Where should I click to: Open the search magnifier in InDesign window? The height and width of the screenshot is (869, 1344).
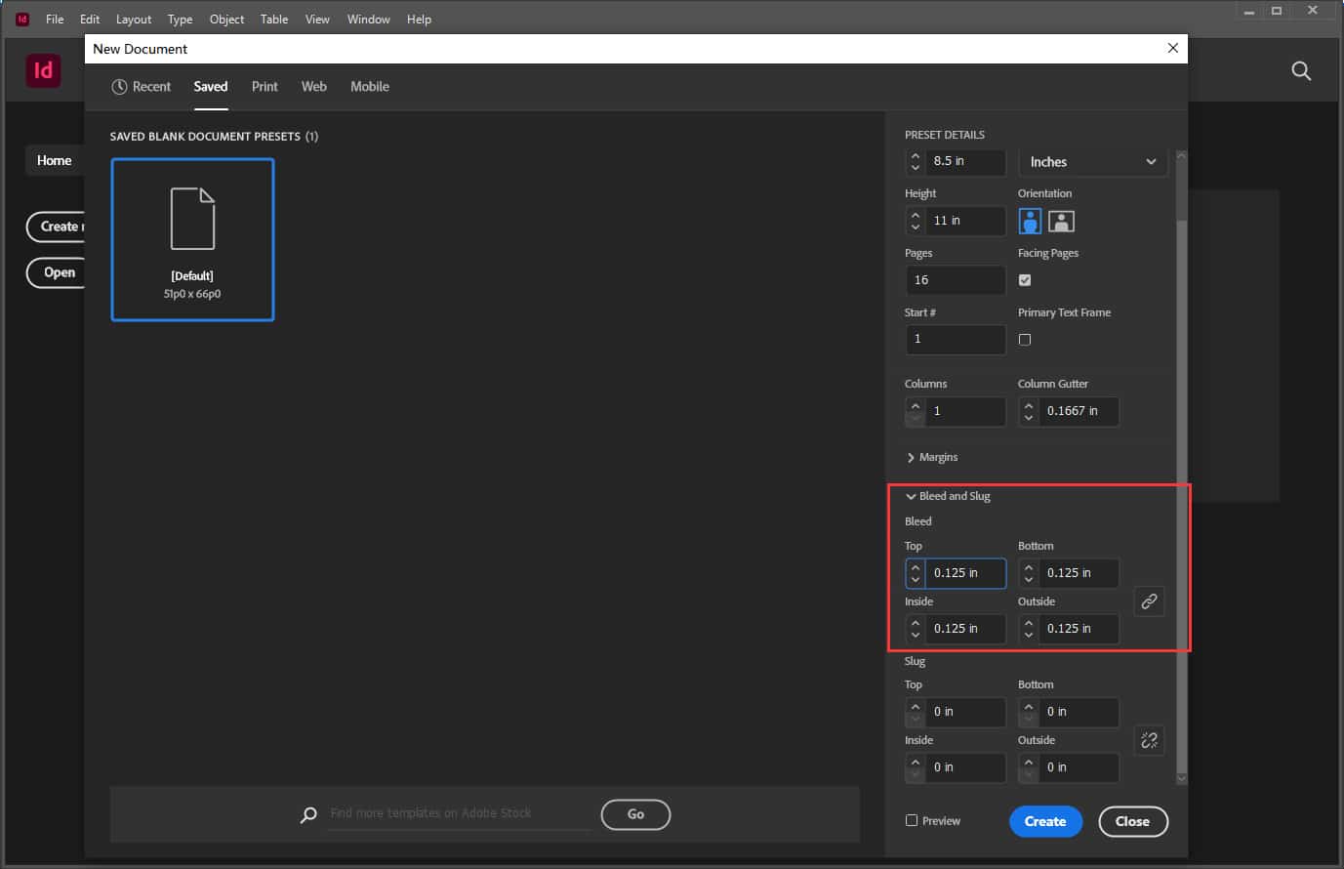click(1301, 71)
